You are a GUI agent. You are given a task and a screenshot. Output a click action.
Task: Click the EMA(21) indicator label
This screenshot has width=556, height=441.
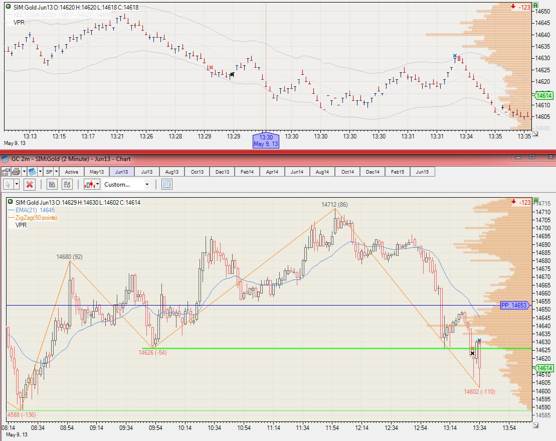point(35,210)
